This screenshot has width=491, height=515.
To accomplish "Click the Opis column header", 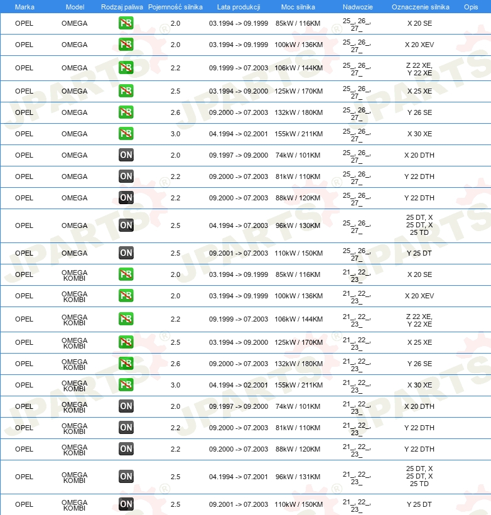I will [471, 7].
